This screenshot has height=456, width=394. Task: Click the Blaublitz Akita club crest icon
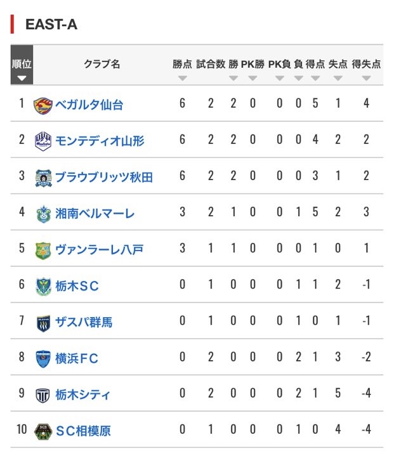pyautogui.click(x=43, y=177)
